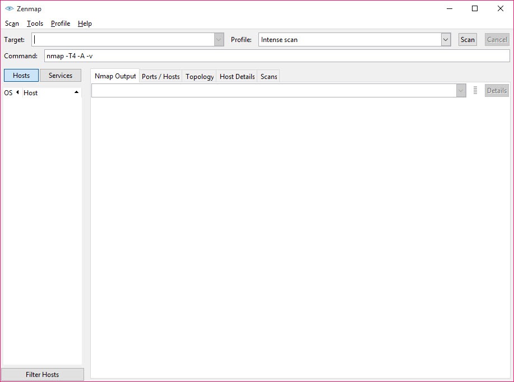
Task: Open the Help menu
Action: click(x=85, y=24)
